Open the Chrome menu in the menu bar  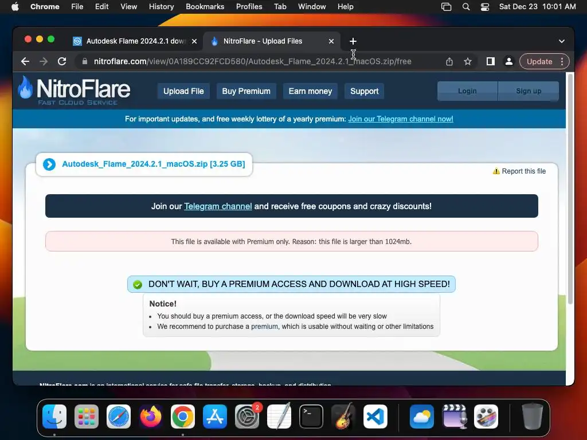45,7
